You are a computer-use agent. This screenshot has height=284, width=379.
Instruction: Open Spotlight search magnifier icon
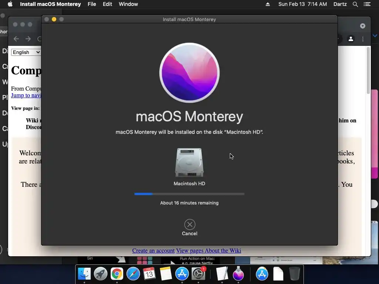(x=355, y=4)
